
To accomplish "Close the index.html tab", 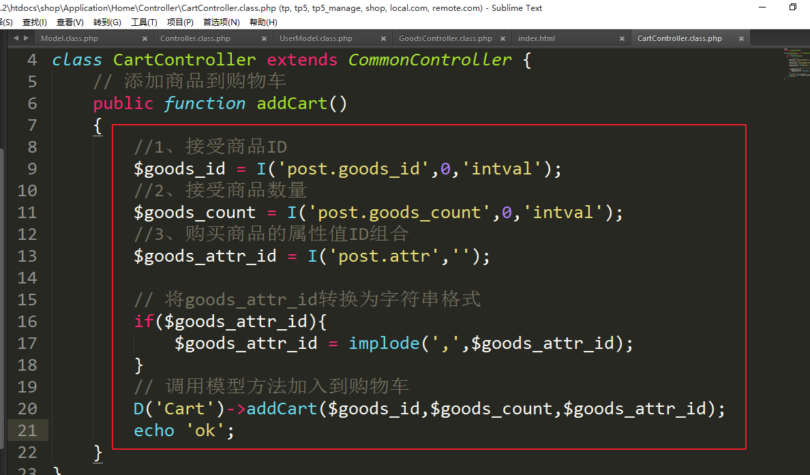I will (x=622, y=39).
